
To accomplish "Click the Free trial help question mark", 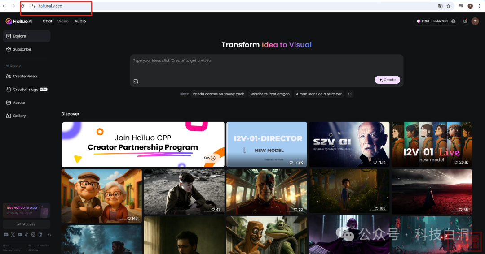I will [453, 21].
